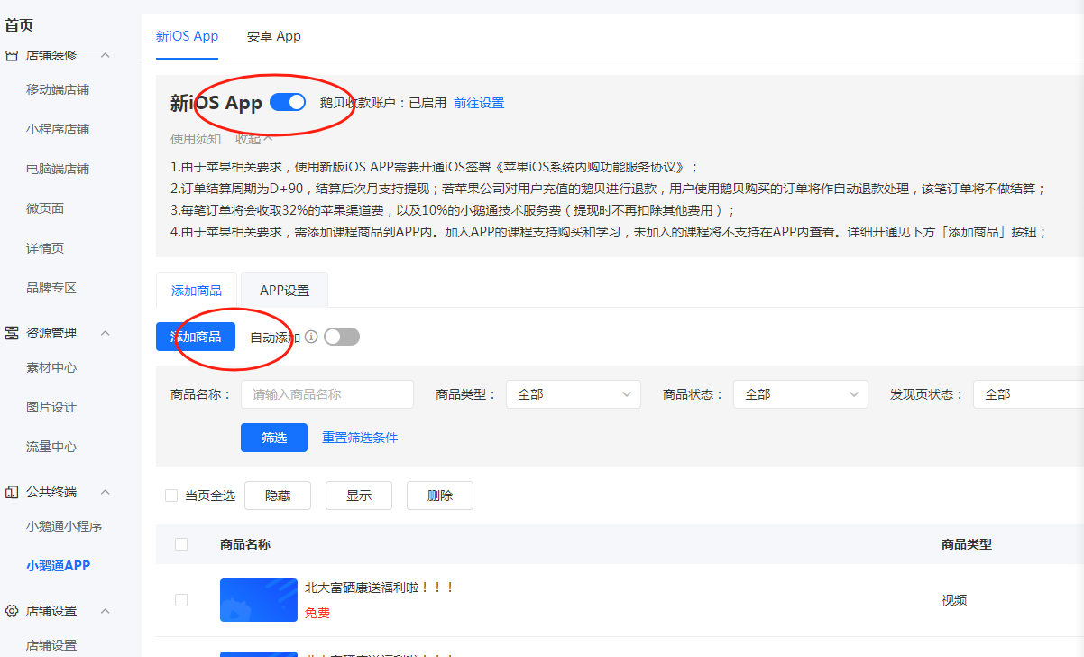Check the 当页全选 checkbox
Screen dimensions: 1084x657
click(171, 495)
